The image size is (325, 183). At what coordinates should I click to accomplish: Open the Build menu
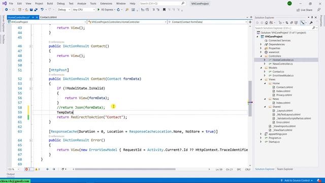point(50,4)
